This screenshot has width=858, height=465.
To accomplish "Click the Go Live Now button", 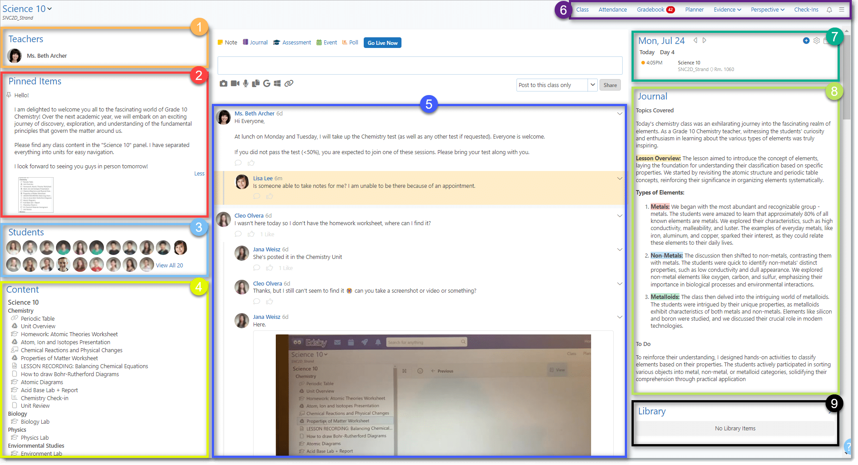I will click(382, 43).
